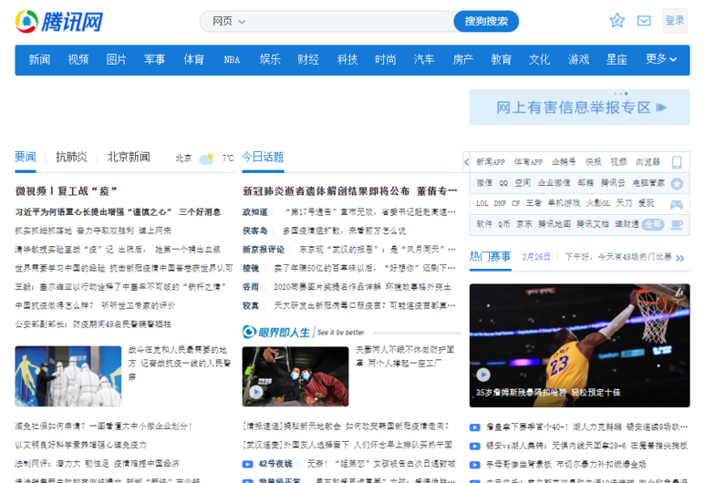Click the gamepad icon in games row
The image size is (705, 483).
point(677,204)
